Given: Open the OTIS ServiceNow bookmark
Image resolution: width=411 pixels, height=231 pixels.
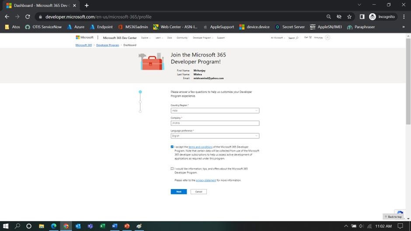Looking at the screenshot, I should tap(44, 27).
